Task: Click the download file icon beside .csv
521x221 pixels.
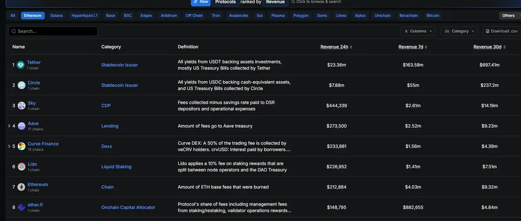Action: (488, 31)
